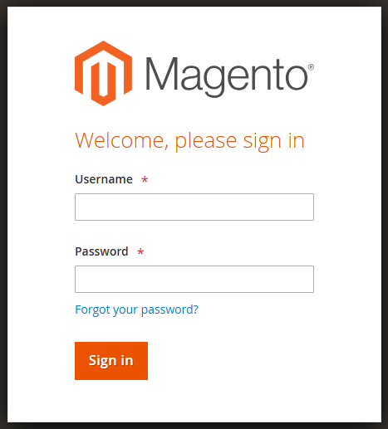Click the words sign in within orange heading

(x=273, y=141)
